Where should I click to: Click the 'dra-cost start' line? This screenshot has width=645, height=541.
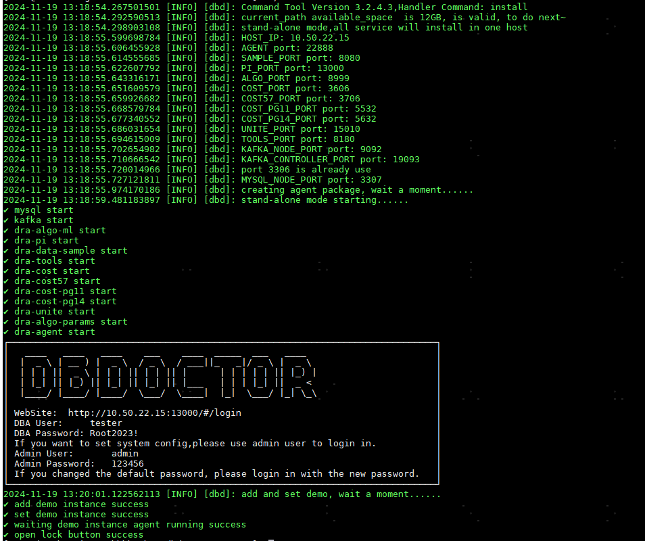(47, 270)
